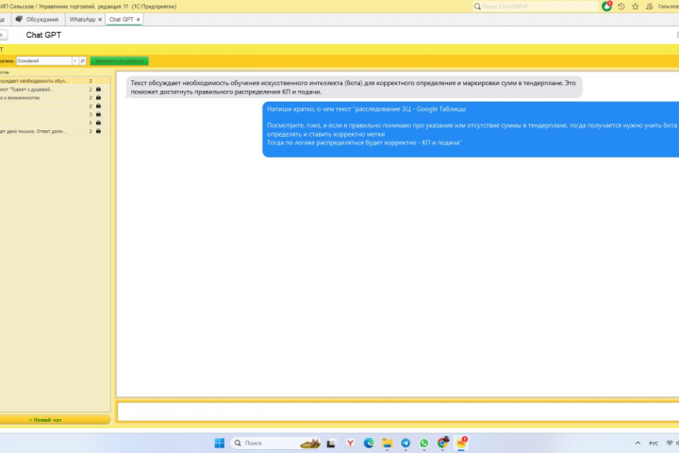Close the Chat GPT tab

click(138, 20)
